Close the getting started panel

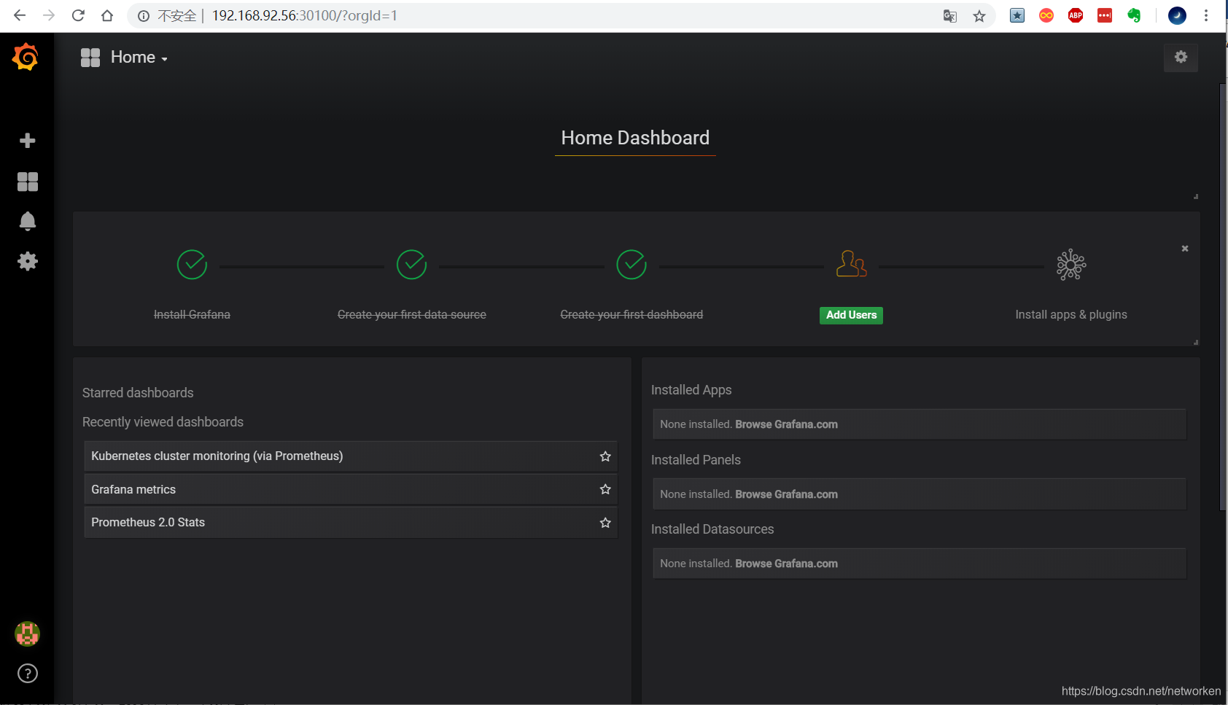1185,249
